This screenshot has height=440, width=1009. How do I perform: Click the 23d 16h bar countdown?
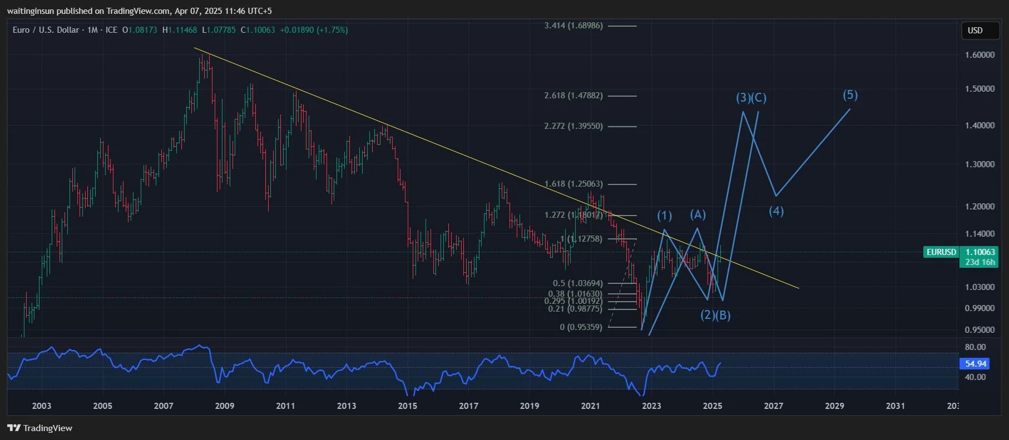(x=980, y=262)
